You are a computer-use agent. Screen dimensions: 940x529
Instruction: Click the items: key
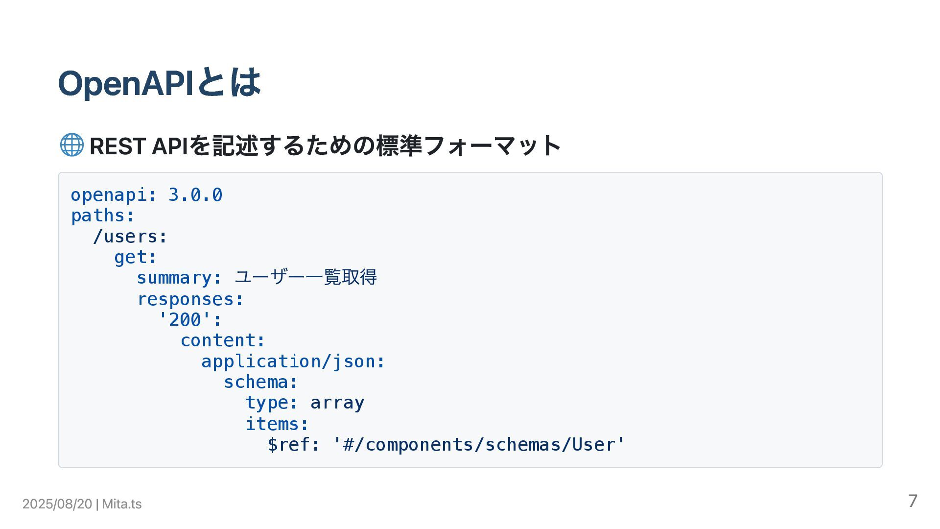(277, 424)
